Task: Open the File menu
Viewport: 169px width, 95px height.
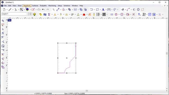Action: (5, 6)
